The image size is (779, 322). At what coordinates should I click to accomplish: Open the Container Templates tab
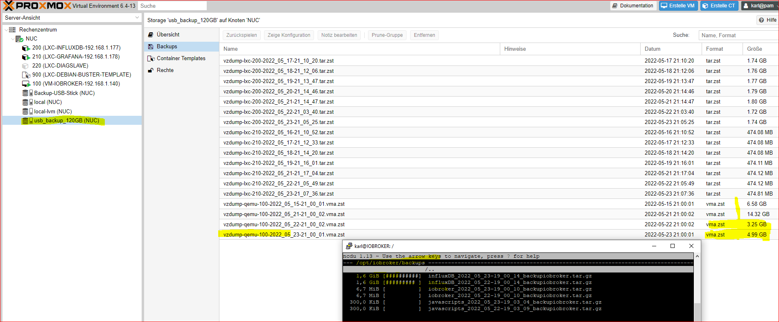[x=182, y=59]
